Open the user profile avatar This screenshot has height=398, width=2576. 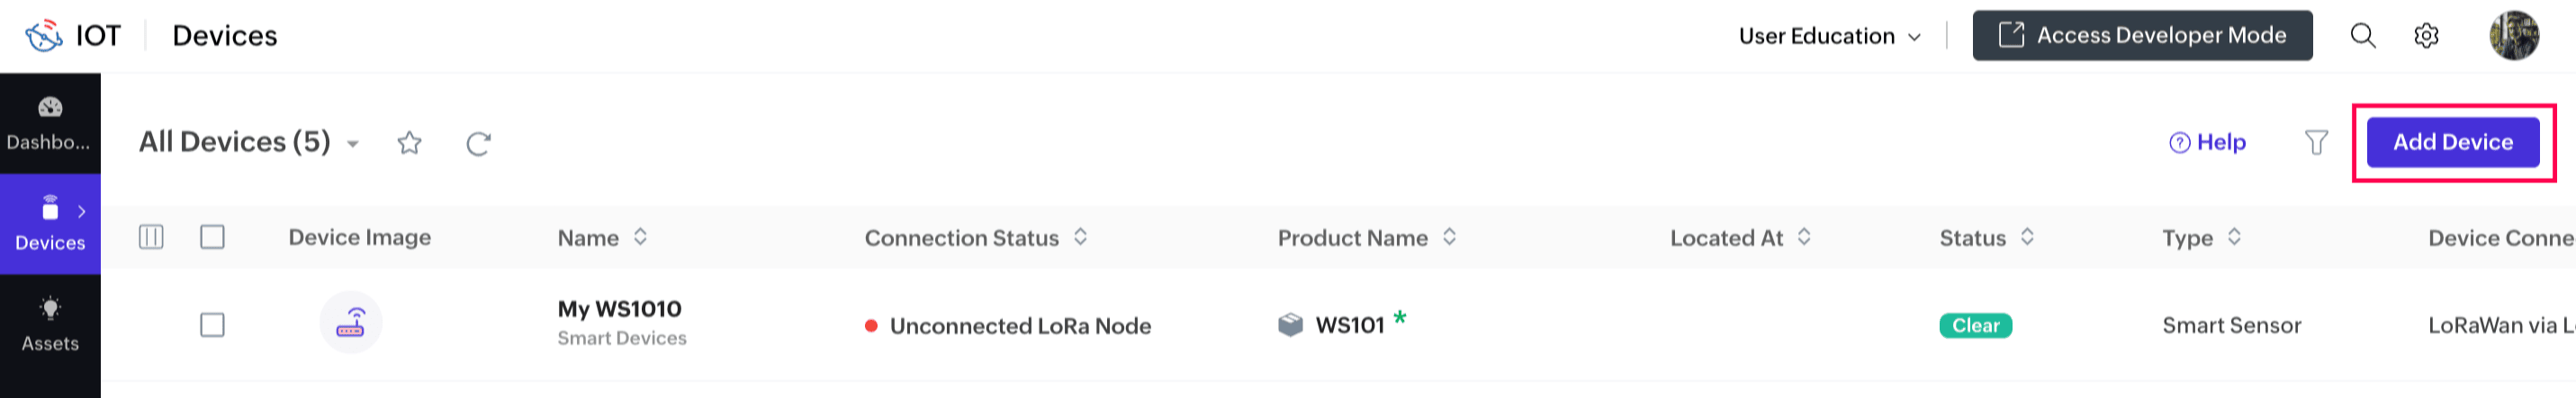click(x=2513, y=36)
